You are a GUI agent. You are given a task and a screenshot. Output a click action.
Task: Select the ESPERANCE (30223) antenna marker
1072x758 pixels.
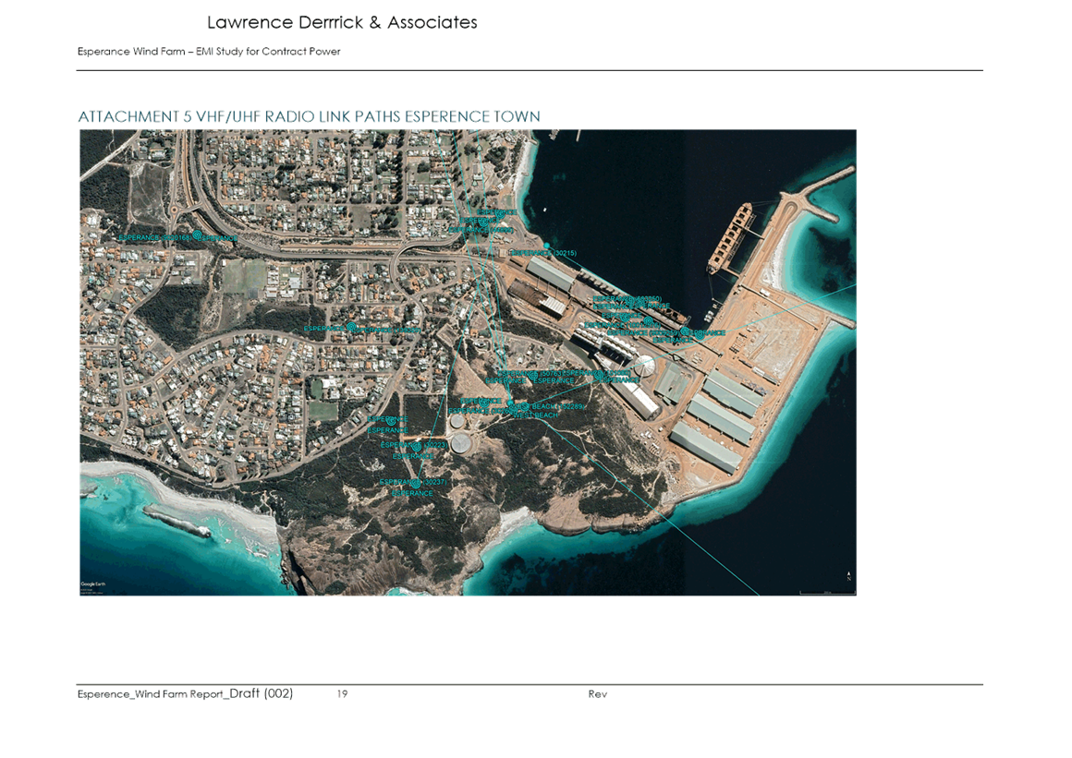click(x=416, y=446)
